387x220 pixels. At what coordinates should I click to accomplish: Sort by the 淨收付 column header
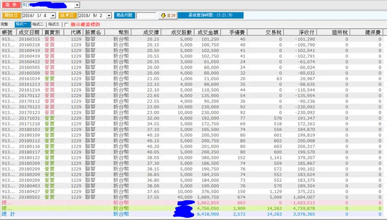click(x=300, y=32)
